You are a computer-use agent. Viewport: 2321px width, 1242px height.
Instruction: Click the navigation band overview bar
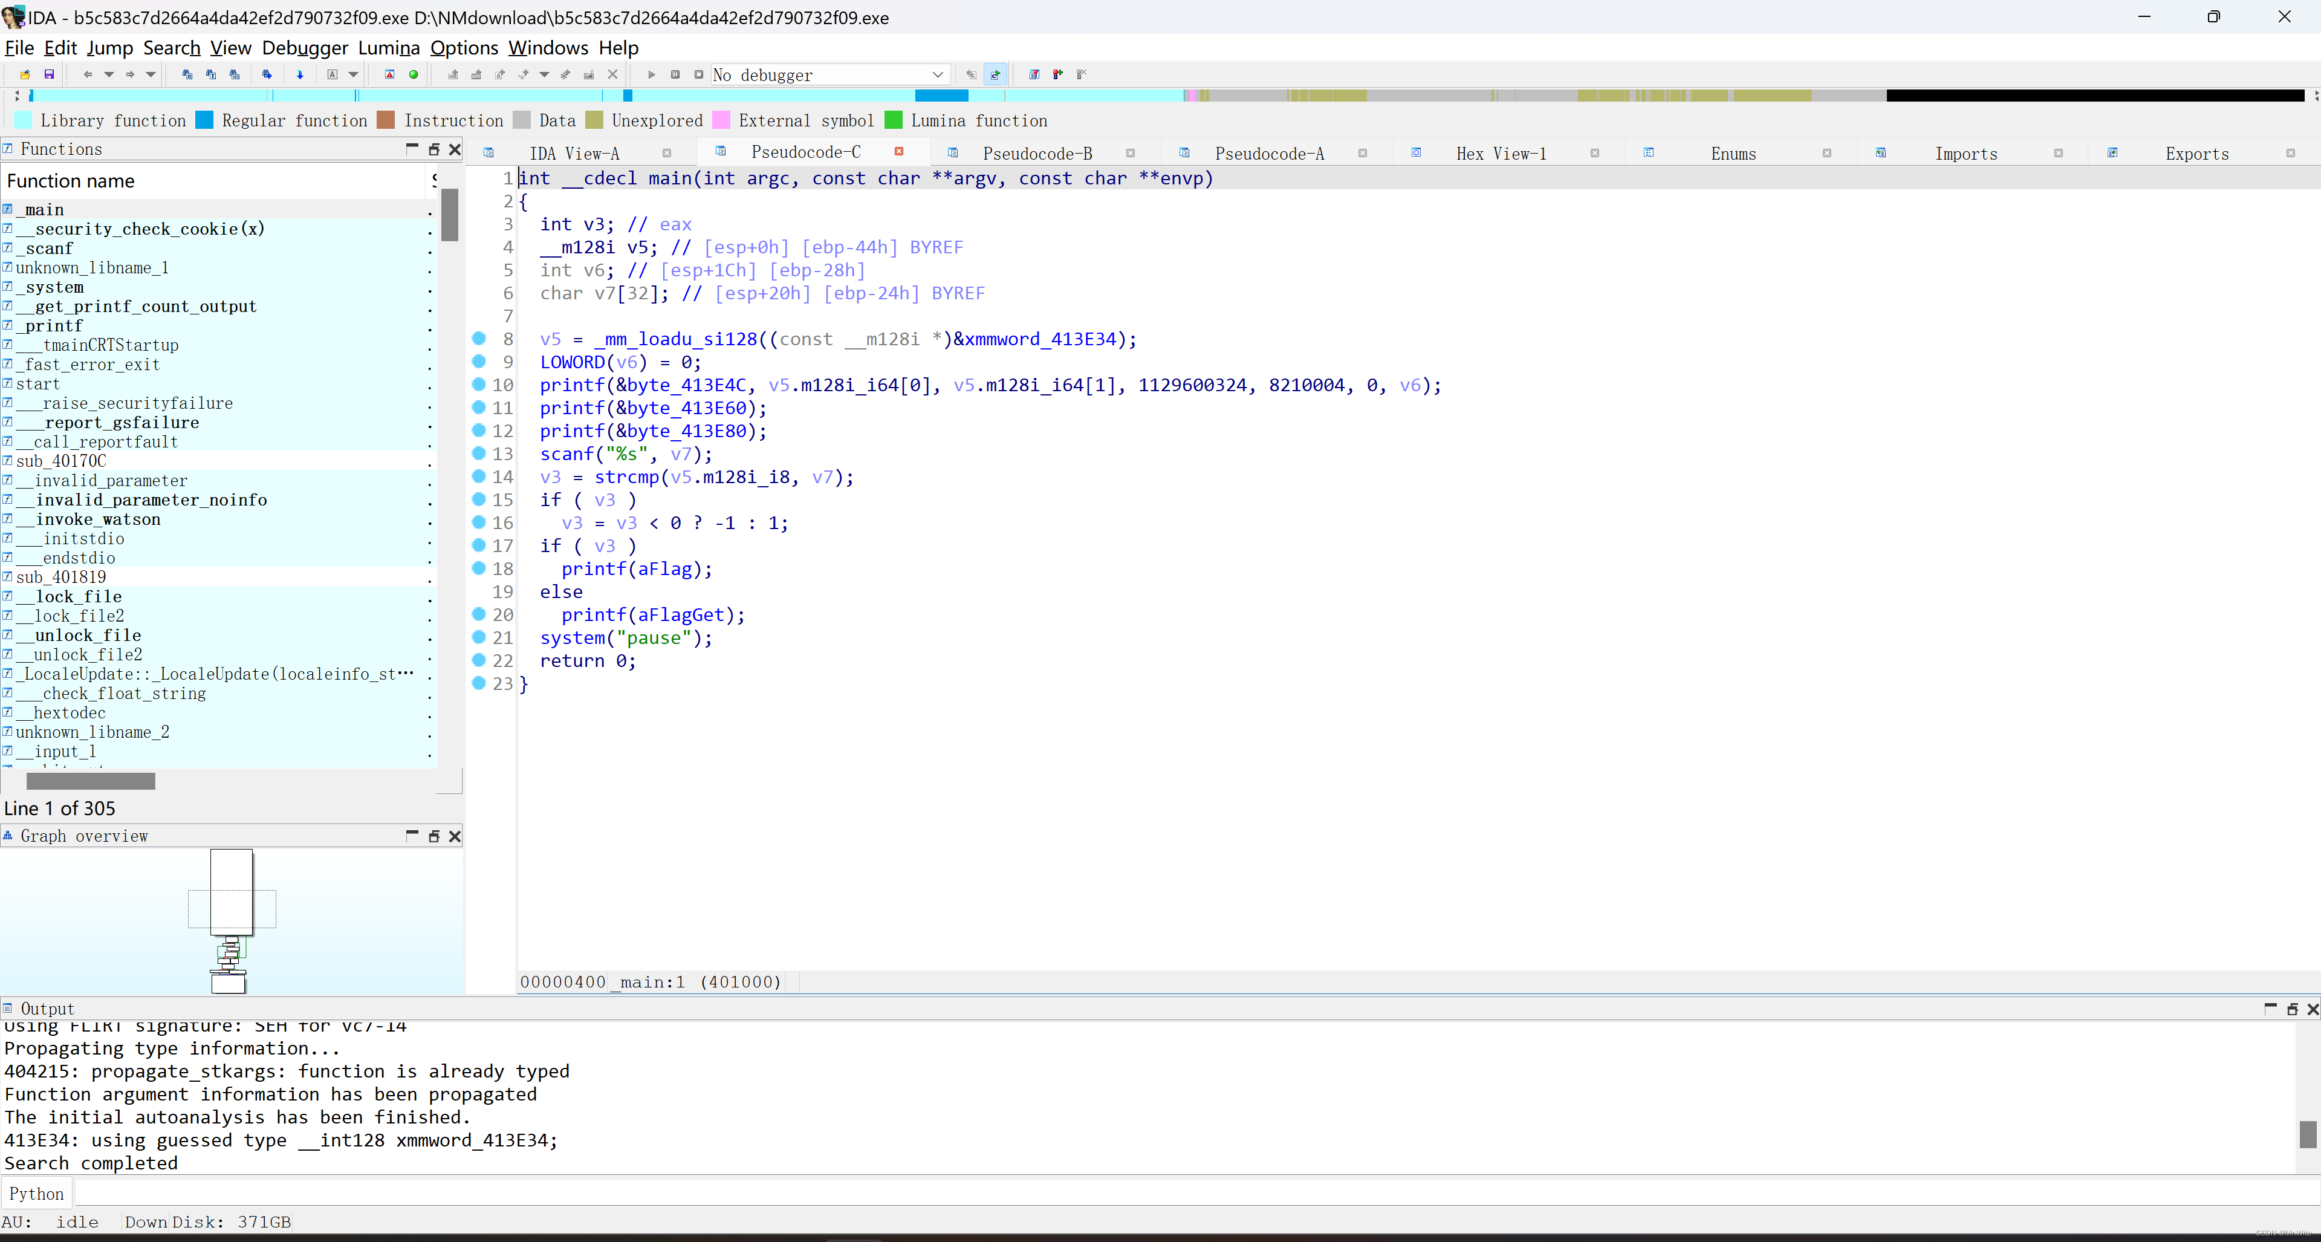point(1081,96)
